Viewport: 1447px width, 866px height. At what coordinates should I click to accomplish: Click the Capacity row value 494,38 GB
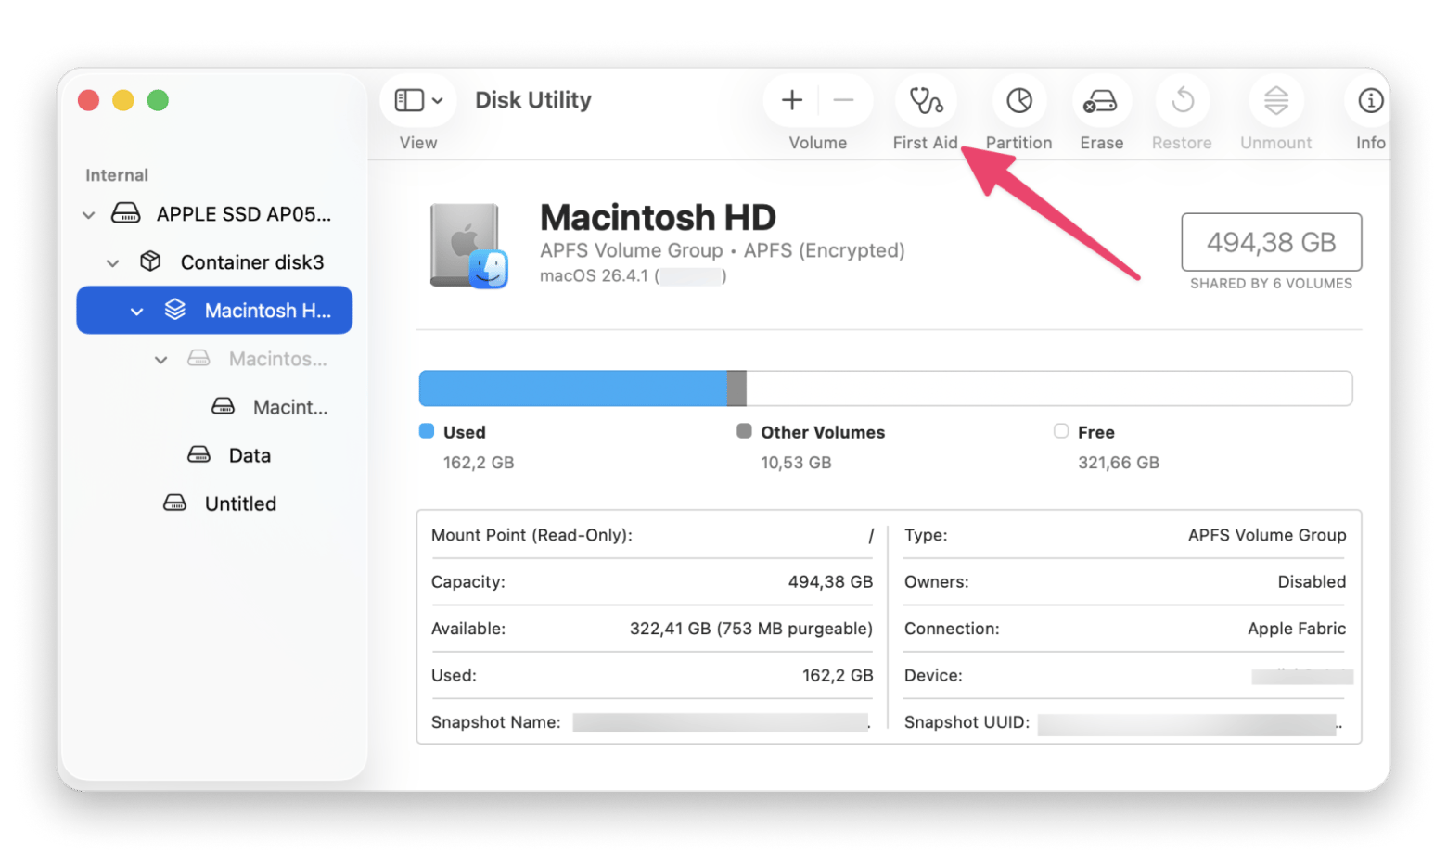click(830, 582)
